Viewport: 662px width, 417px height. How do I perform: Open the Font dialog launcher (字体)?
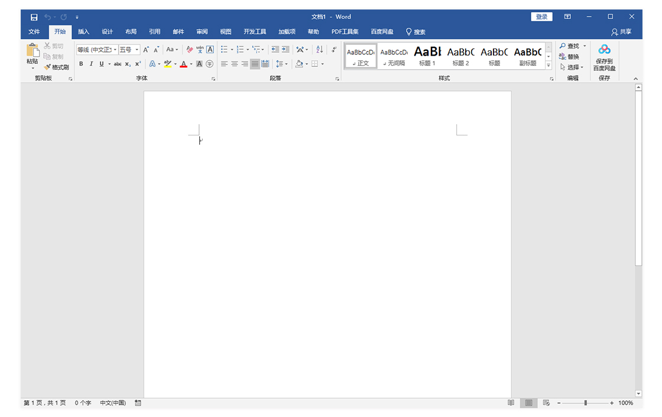(x=213, y=79)
